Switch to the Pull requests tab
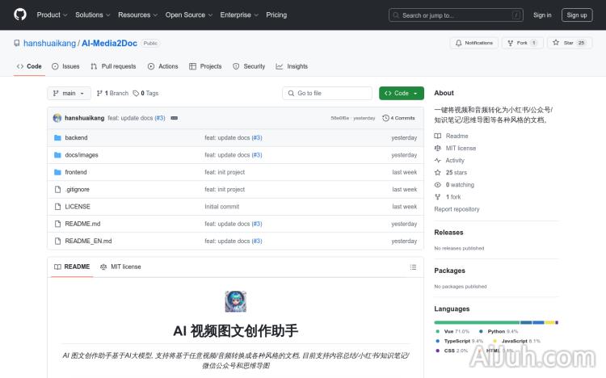 click(113, 66)
